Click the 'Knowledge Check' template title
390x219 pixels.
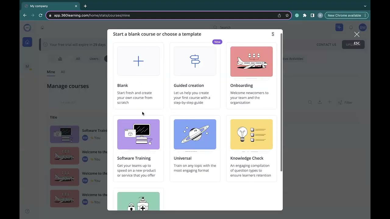coord(247,158)
